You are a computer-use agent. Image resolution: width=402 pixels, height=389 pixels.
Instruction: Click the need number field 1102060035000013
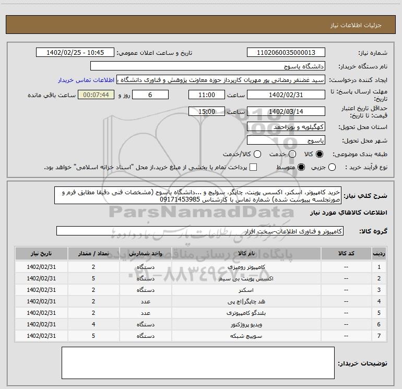286,52
